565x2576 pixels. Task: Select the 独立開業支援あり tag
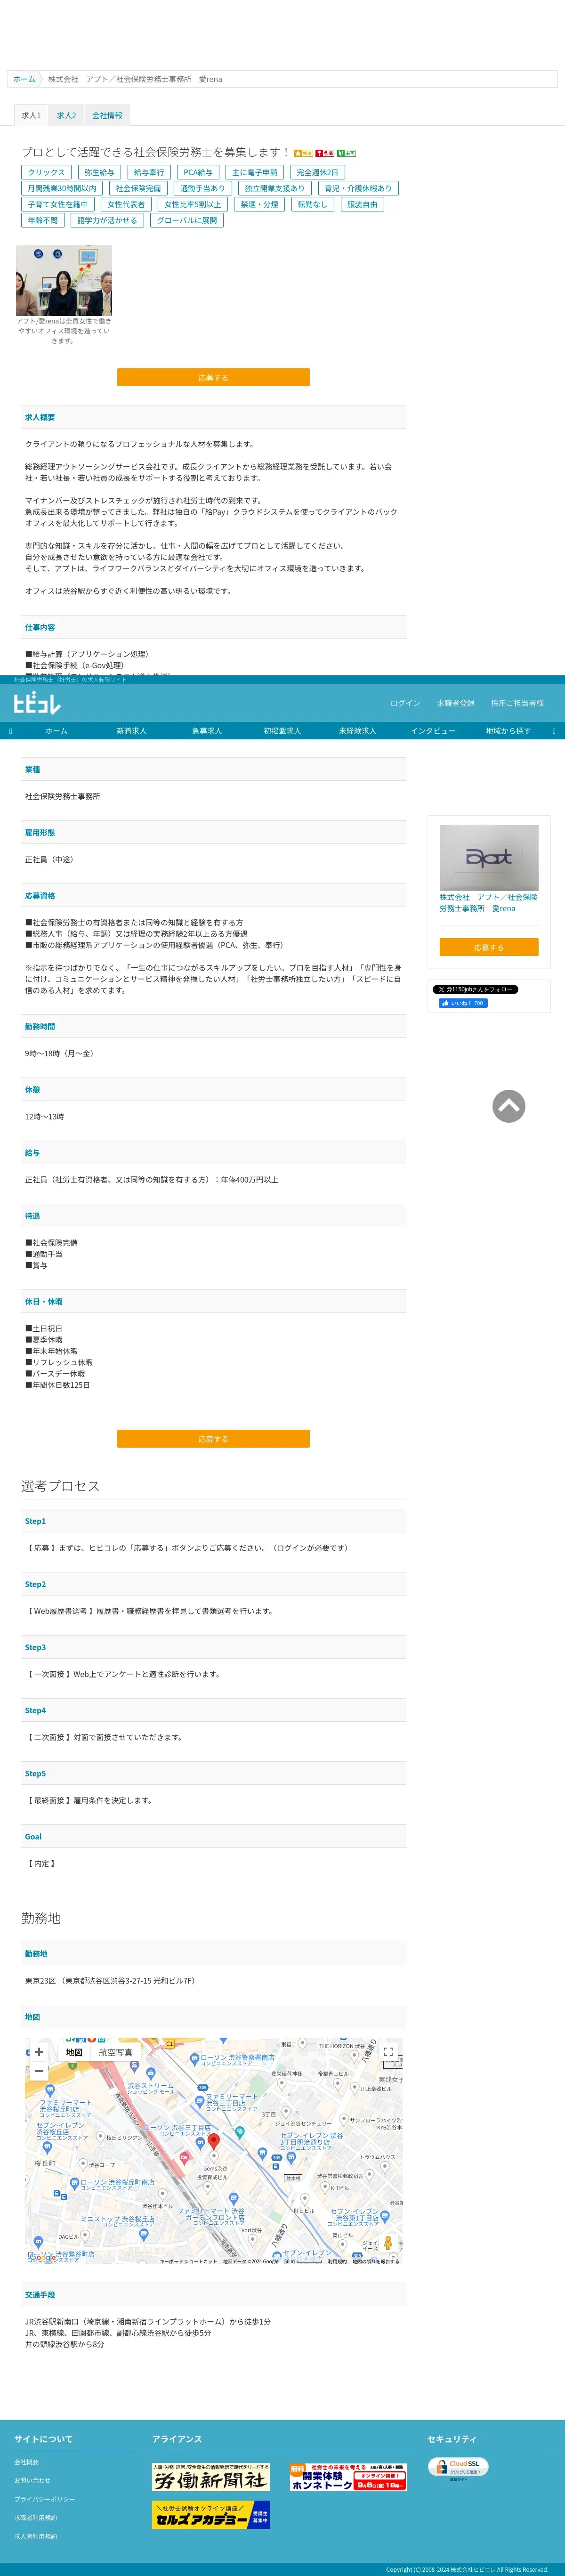[x=275, y=188]
